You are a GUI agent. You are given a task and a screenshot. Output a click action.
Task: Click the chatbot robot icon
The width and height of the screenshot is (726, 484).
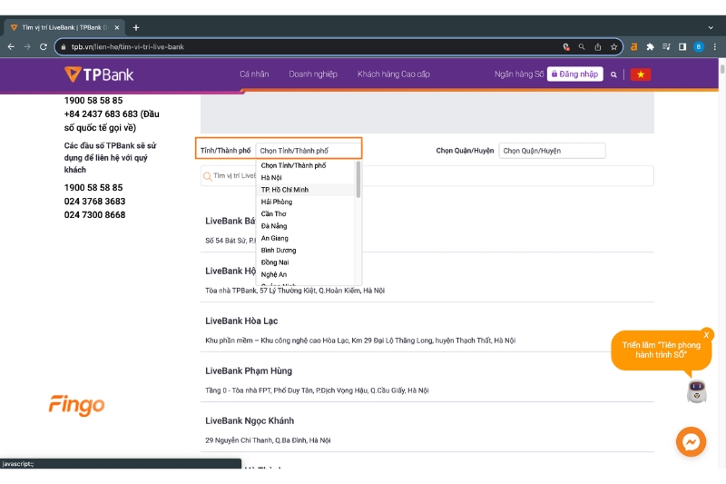point(696,392)
